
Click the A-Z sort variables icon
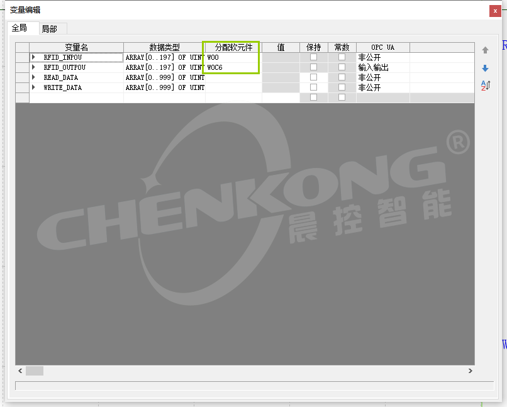click(485, 86)
